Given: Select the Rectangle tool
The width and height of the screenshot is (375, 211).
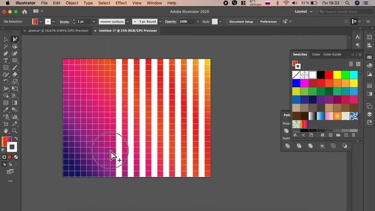Looking at the screenshot, I should (x=6, y=68).
